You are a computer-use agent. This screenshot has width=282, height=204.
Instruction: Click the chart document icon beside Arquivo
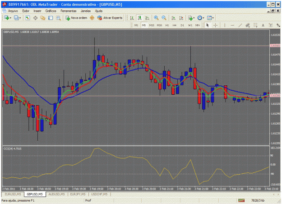5,11
